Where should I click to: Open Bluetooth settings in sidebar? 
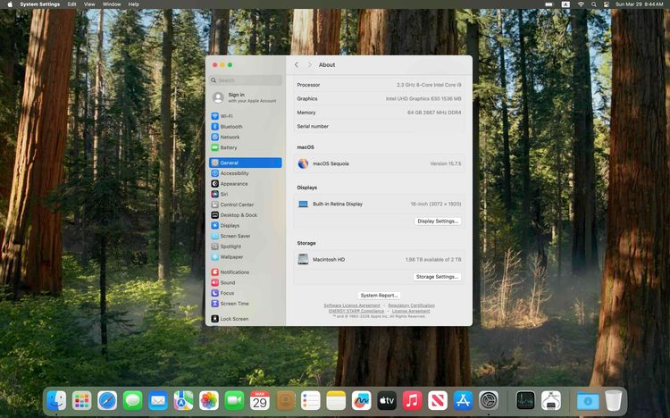(246, 127)
